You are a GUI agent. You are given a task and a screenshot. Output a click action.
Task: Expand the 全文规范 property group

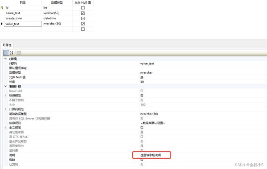click(x=5, y=128)
